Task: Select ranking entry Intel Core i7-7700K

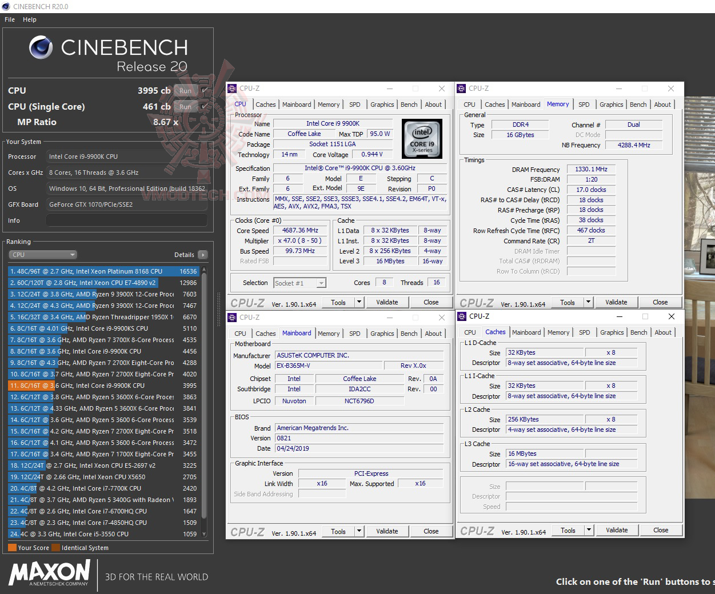Action: point(103,488)
